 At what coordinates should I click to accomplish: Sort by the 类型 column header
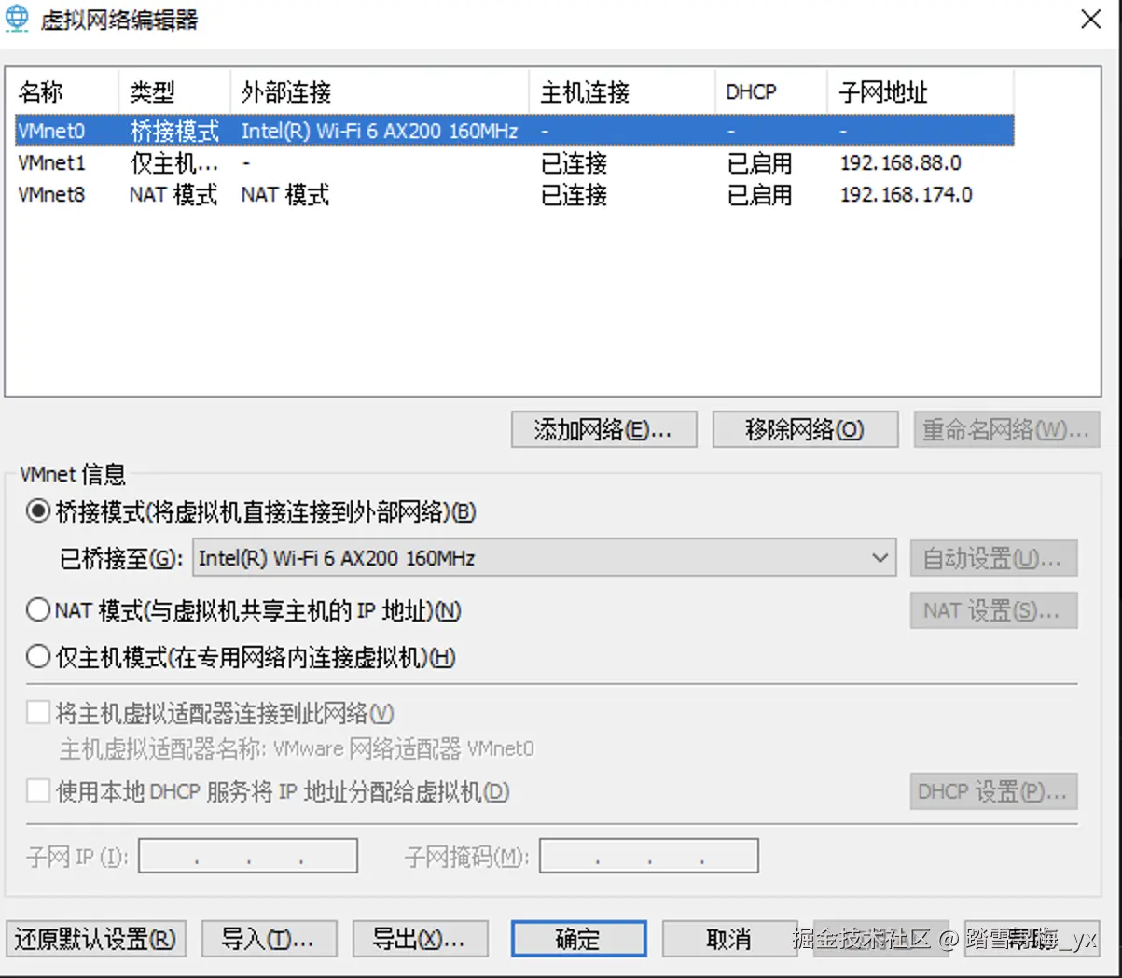pyautogui.click(x=174, y=91)
